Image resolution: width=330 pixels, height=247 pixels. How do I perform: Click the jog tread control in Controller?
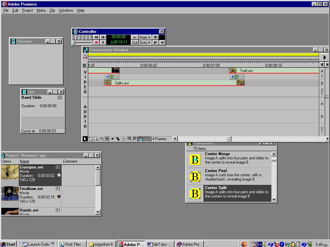pyautogui.click(x=83, y=37)
